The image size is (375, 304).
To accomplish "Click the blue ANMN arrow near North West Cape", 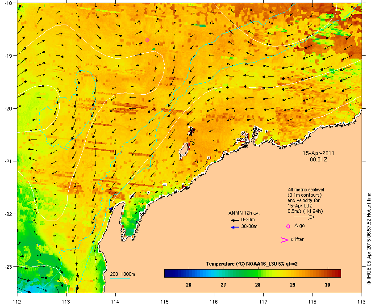I will tap(111, 209).
